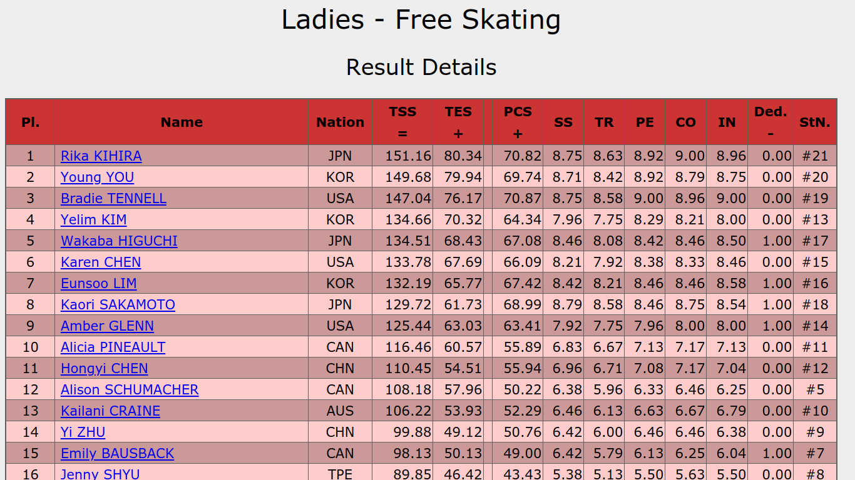The height and width of the screenshot is (480, 855).
Task: Follow the Yelim KIM link
Action: 93,219
